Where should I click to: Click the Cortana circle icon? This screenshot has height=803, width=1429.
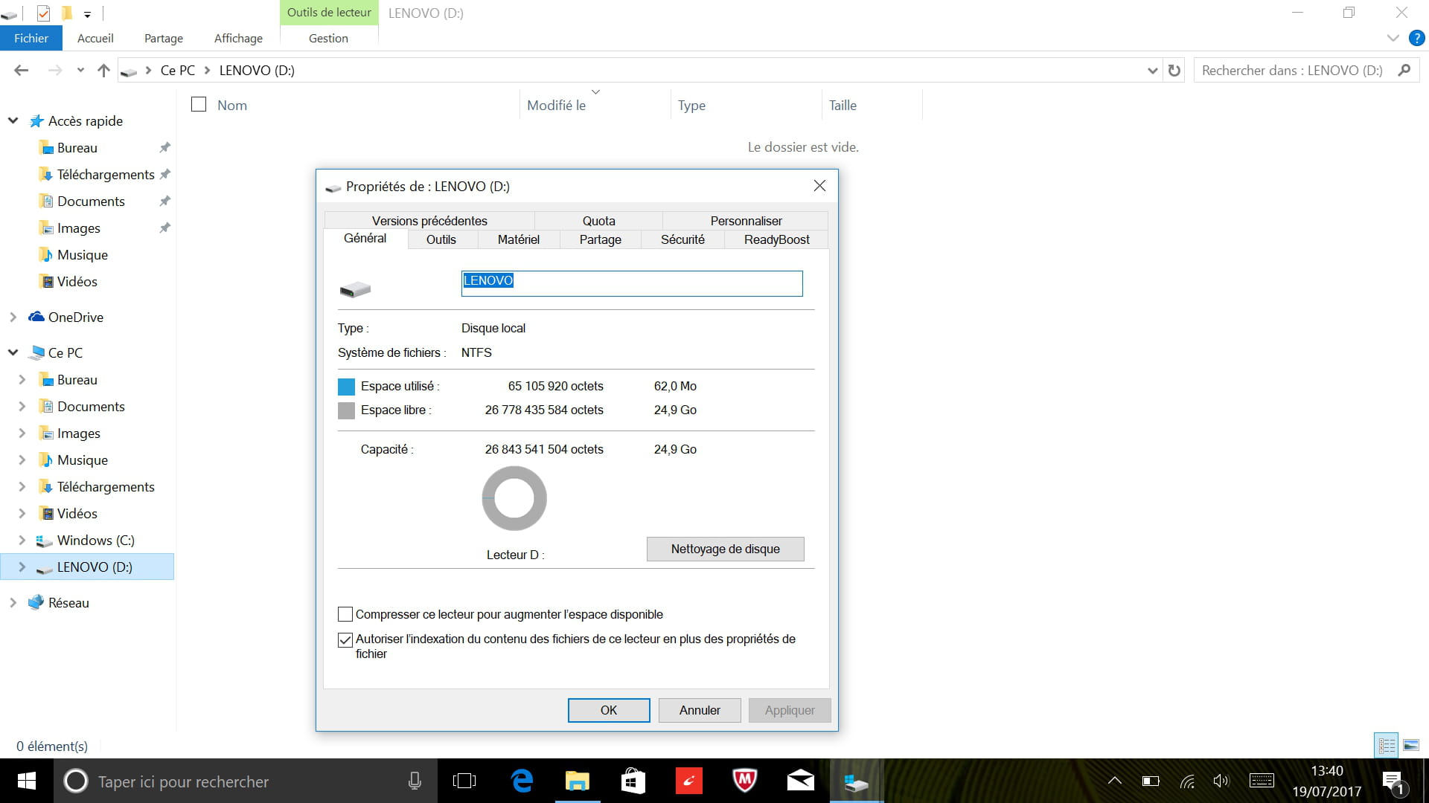point(75,781)
